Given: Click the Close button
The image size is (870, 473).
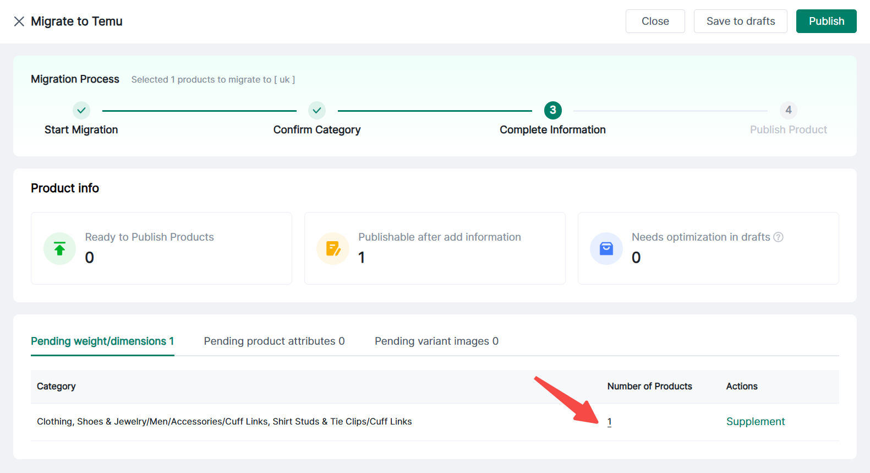Looking at the screenshot, I should pyautogui.click(x=655, y=21).
